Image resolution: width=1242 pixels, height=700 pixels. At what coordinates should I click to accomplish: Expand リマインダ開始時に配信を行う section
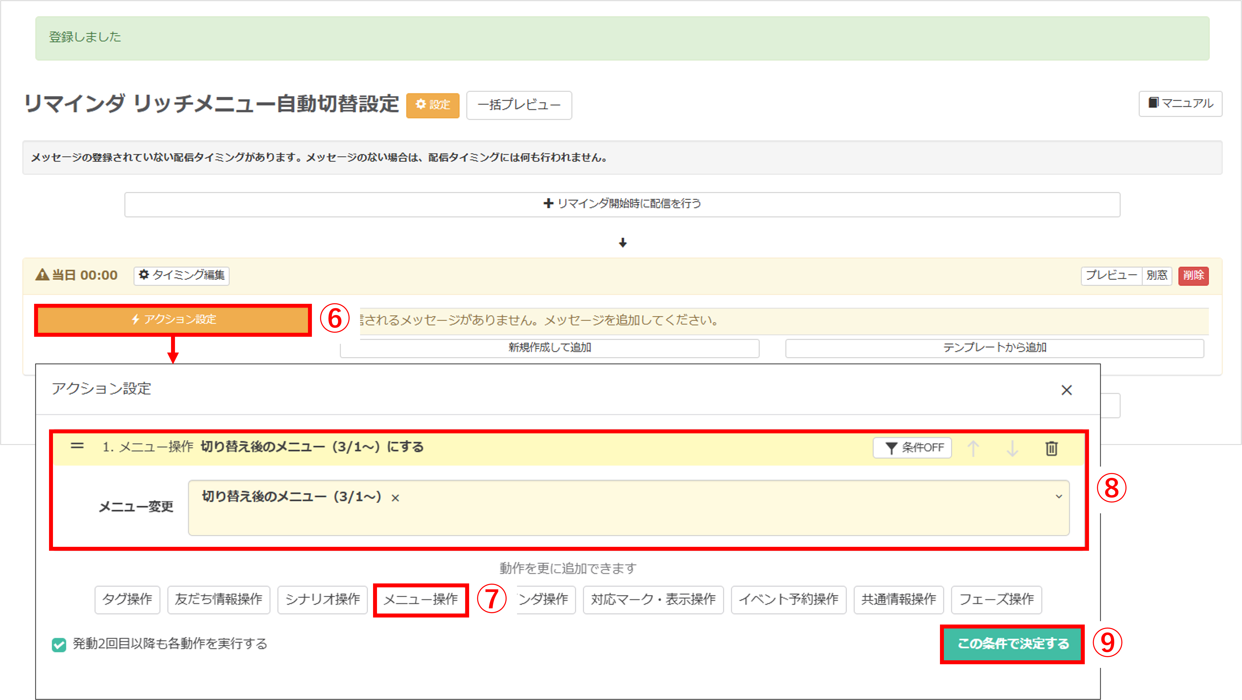click(622, 204)
